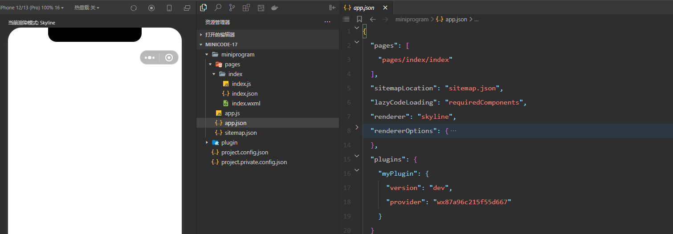This screenshot has width=673, height=234.
Task: Click the simulator stop circle icon
Action: click(151, 8)
